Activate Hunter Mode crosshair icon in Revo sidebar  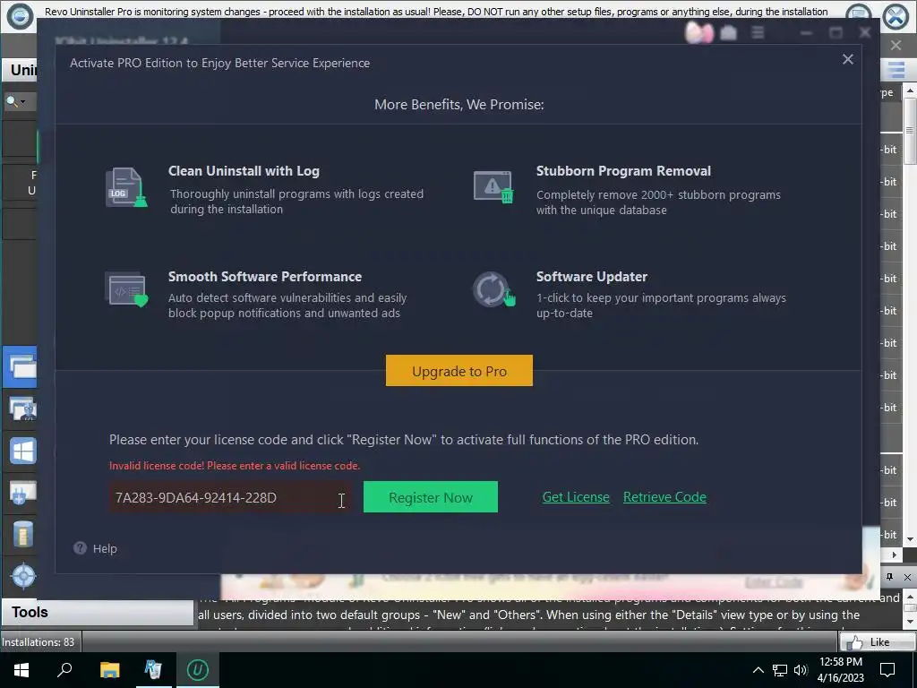click(x=22, y=576)
